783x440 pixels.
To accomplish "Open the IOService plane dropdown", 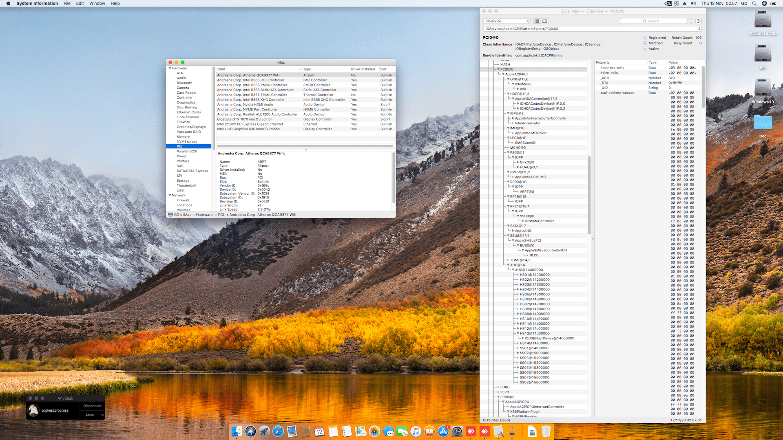I will tap(507, 21).
